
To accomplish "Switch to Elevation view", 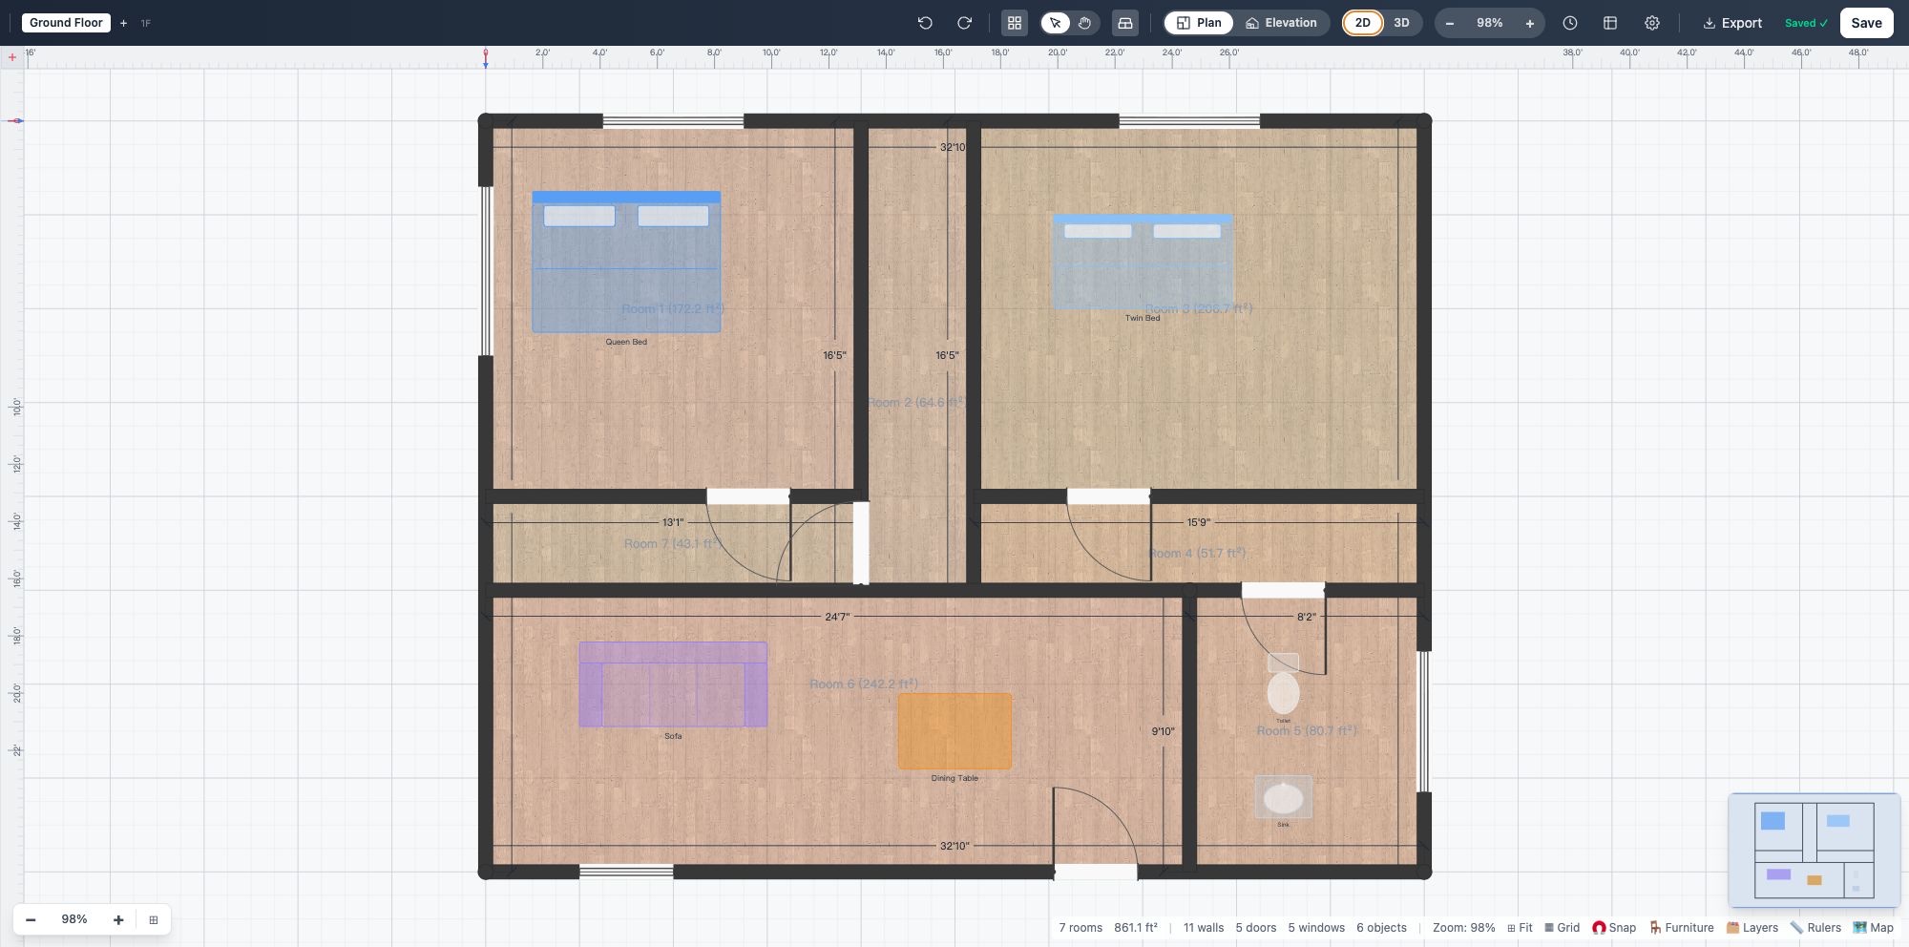I will [1281, 23].
